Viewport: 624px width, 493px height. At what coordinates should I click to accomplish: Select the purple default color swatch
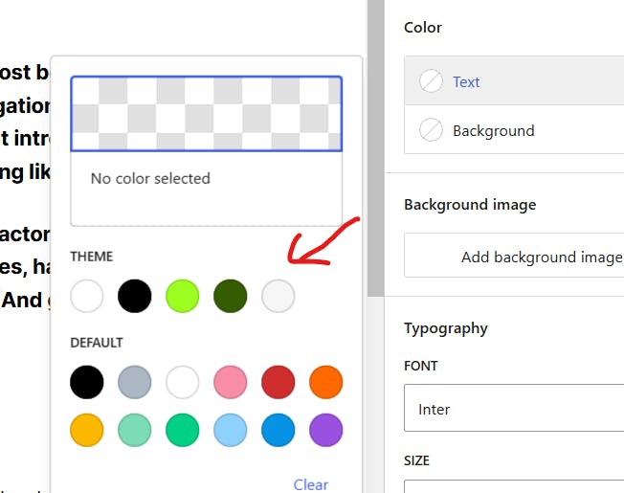point(325,430)
